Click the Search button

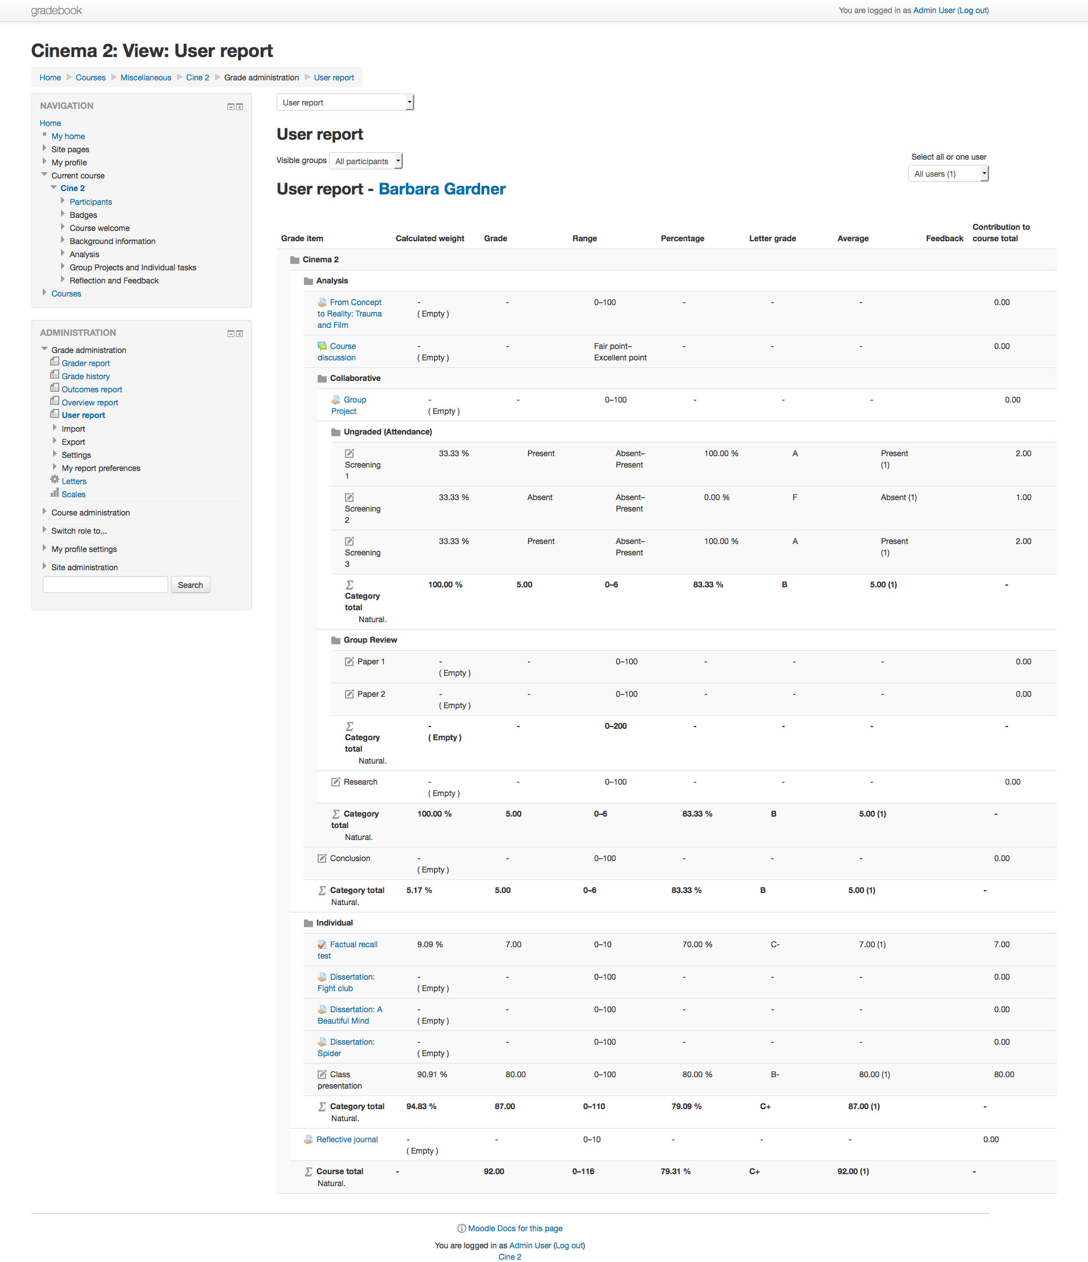(190, 585)
